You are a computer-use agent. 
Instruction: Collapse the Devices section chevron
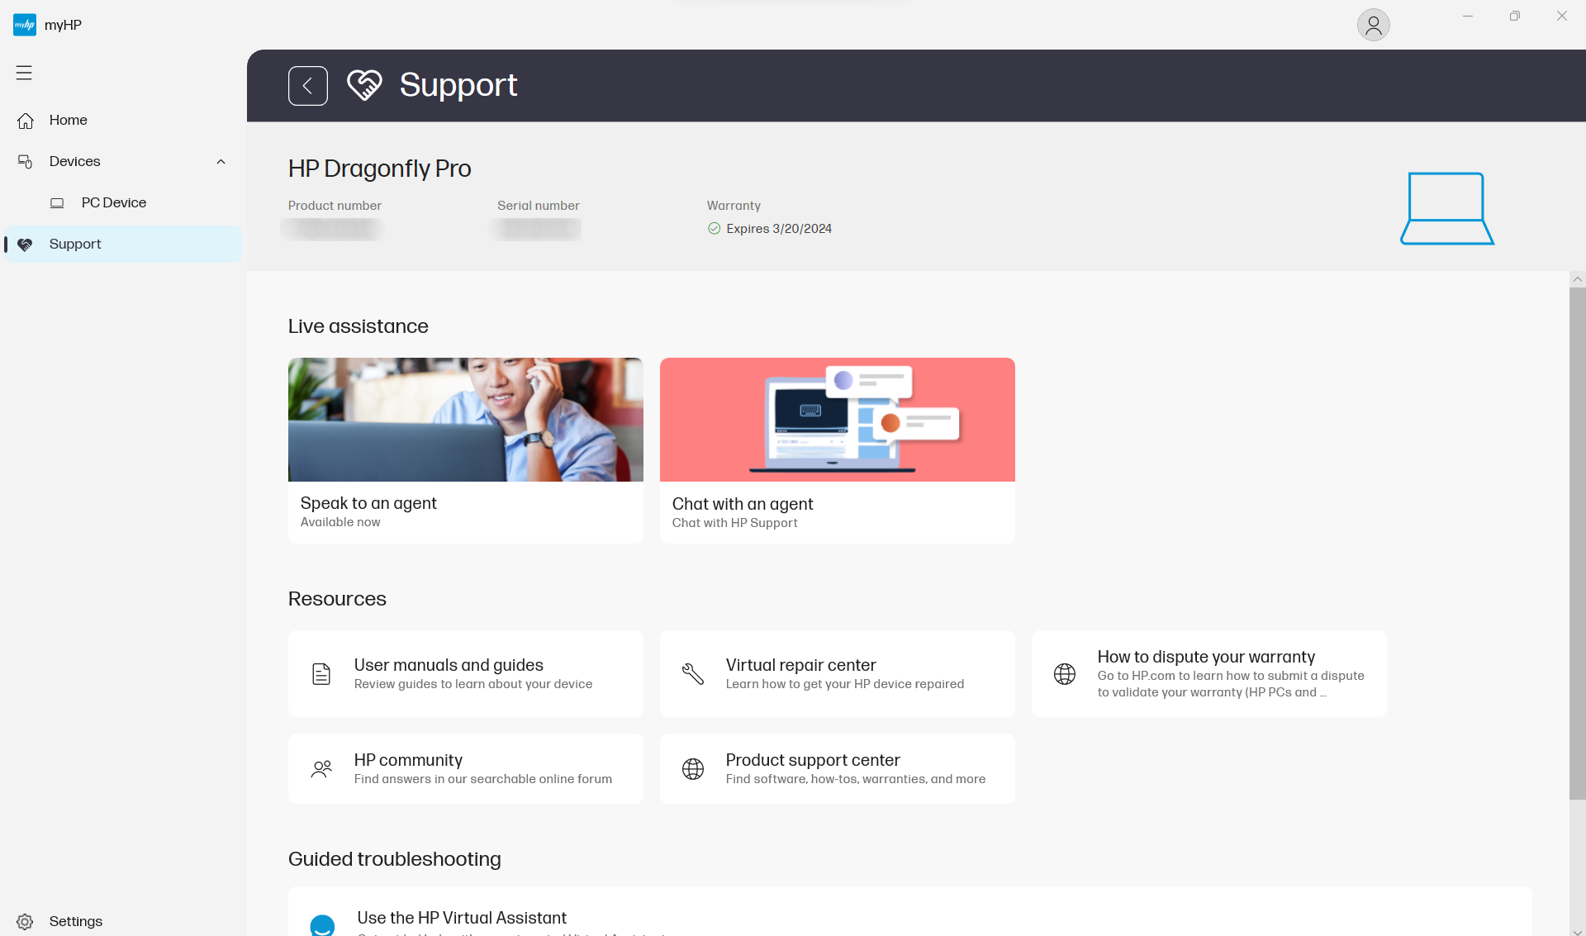point(221,160)
